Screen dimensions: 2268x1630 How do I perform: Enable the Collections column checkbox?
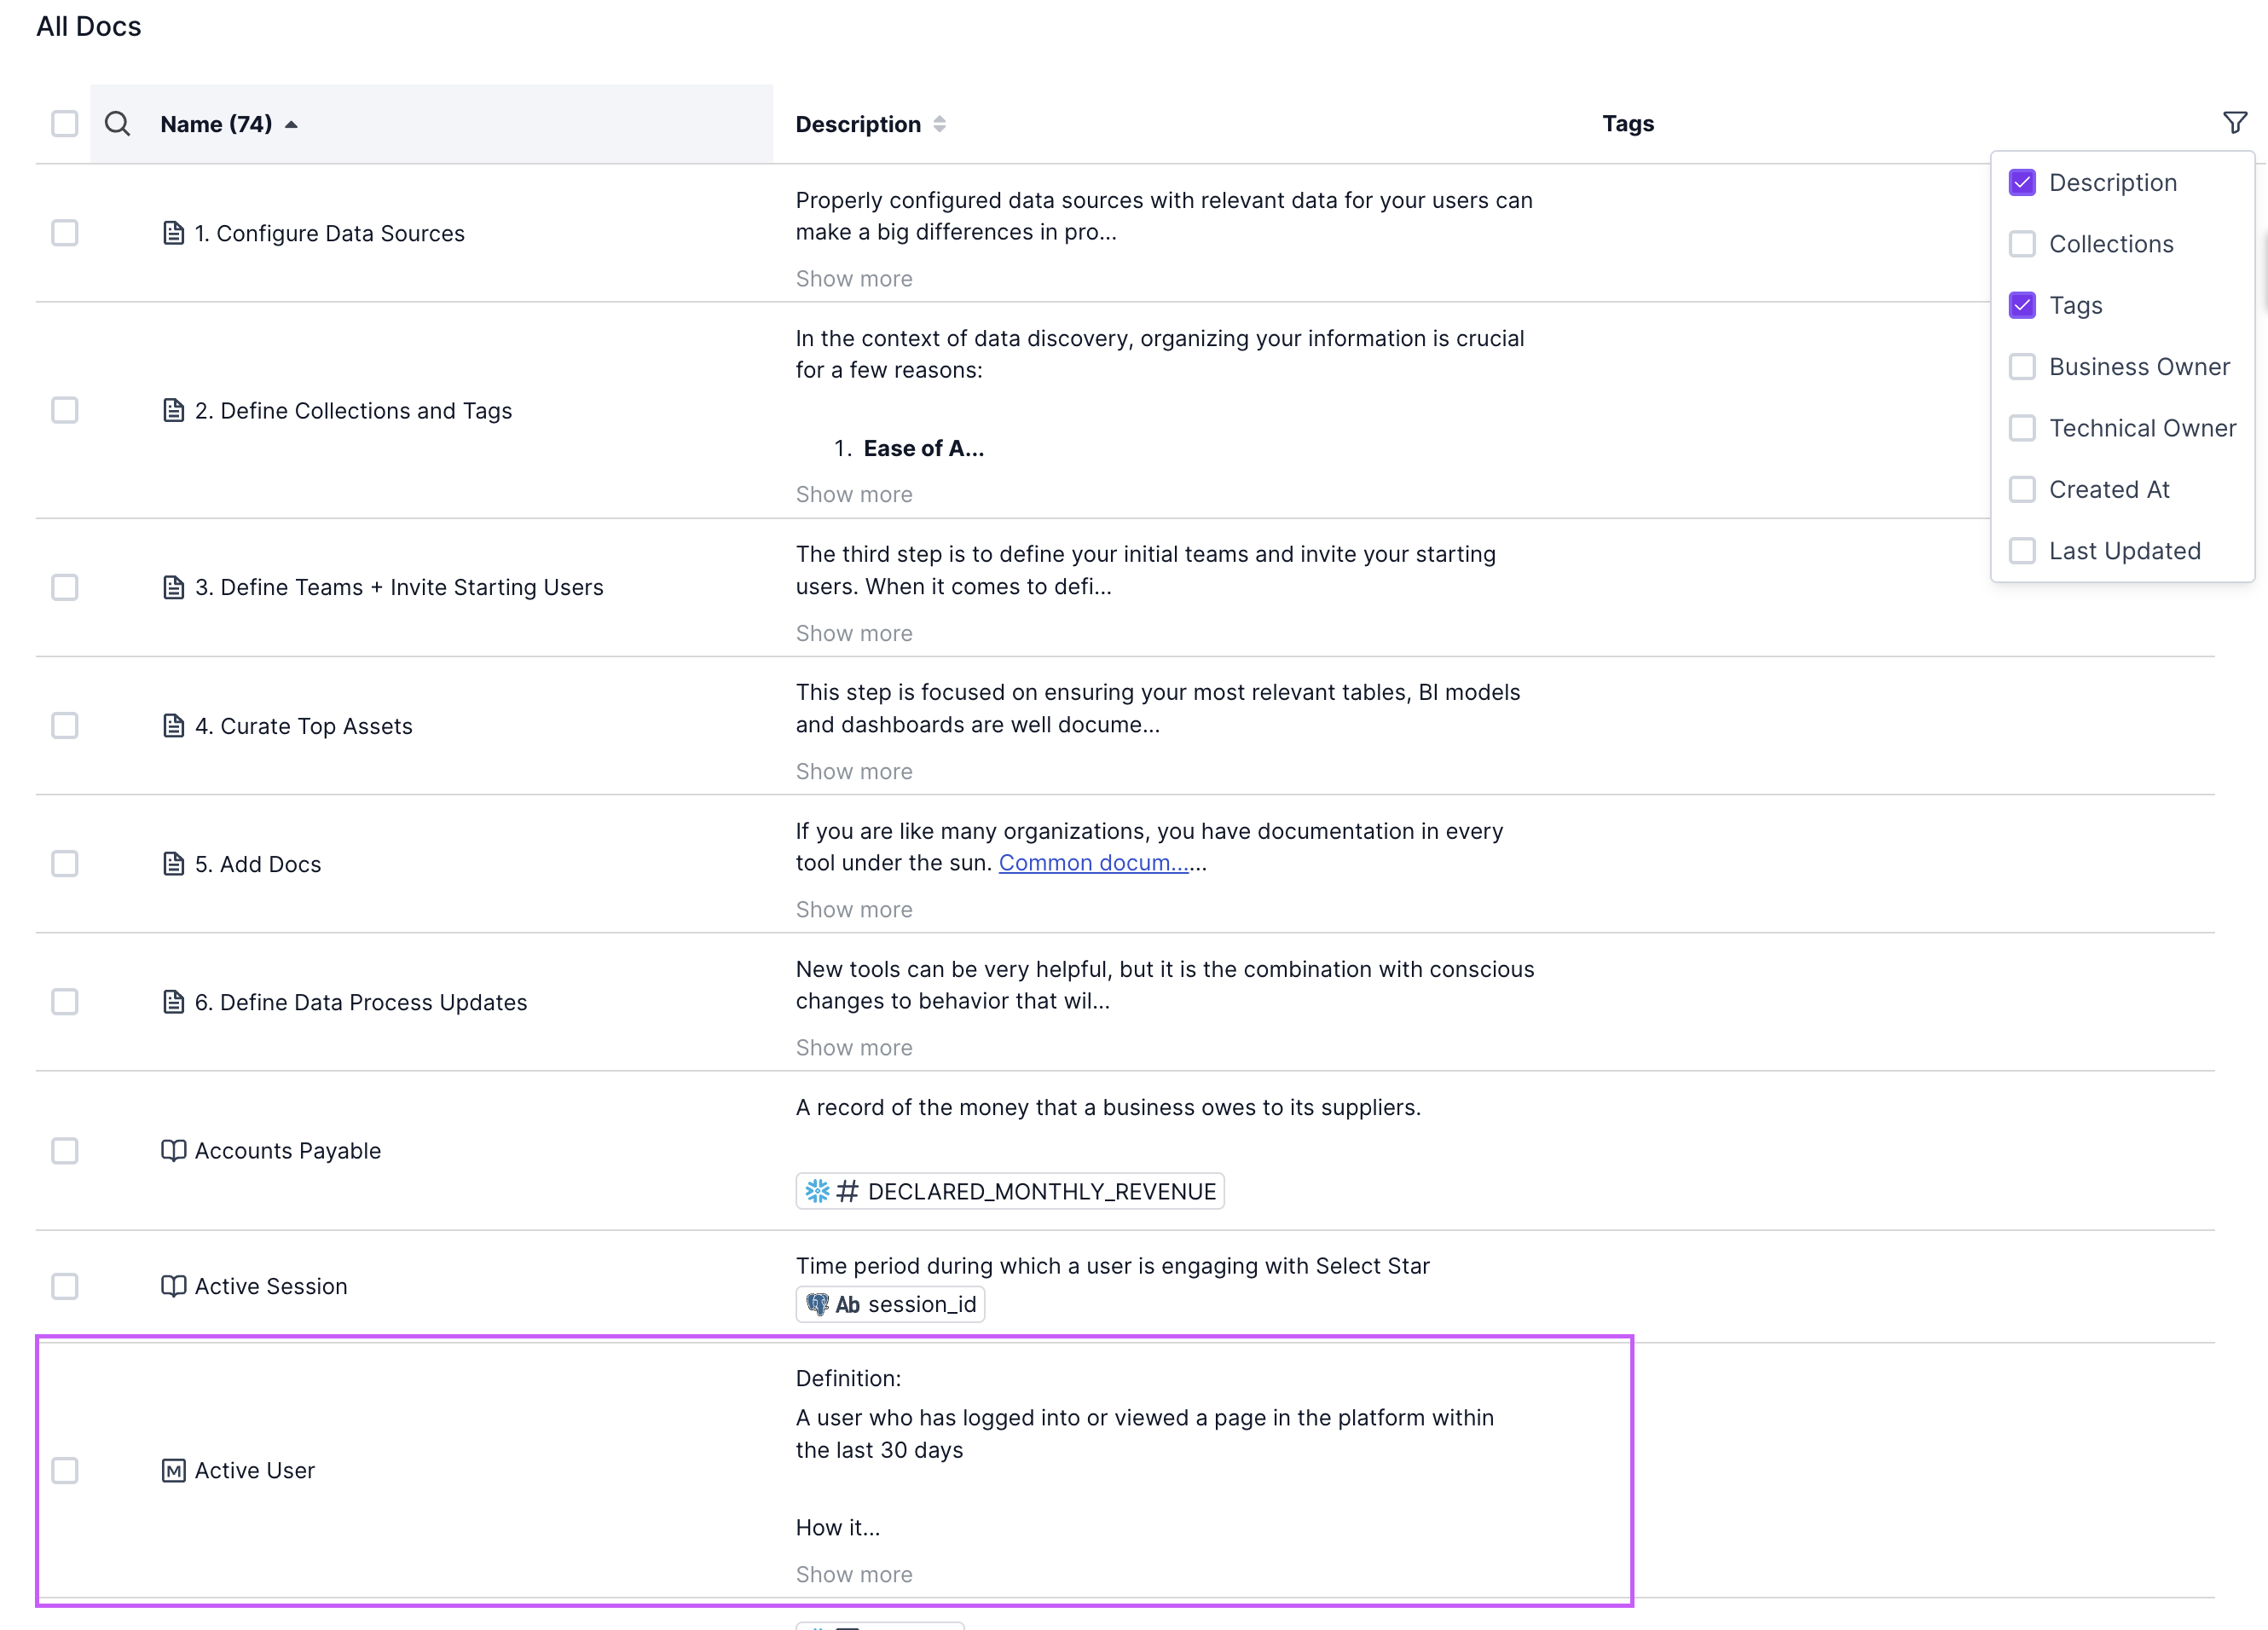(2021, 244)
